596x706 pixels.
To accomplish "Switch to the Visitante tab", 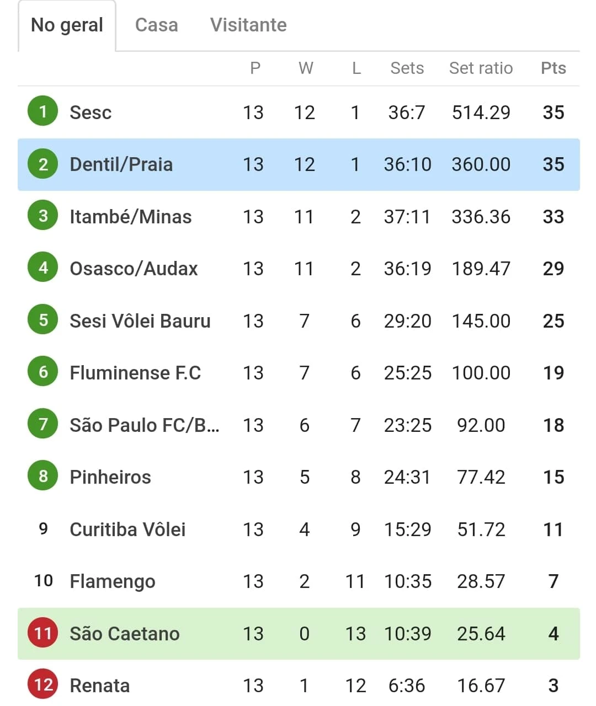I will 248,25.
